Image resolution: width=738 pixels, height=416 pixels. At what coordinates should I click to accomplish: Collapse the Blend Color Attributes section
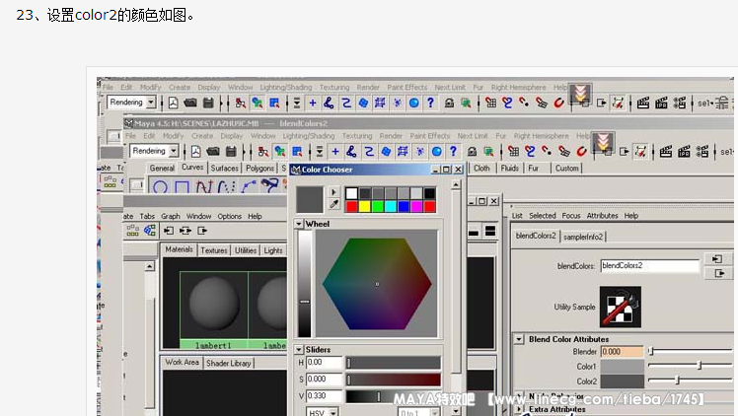tap(519, 339)
